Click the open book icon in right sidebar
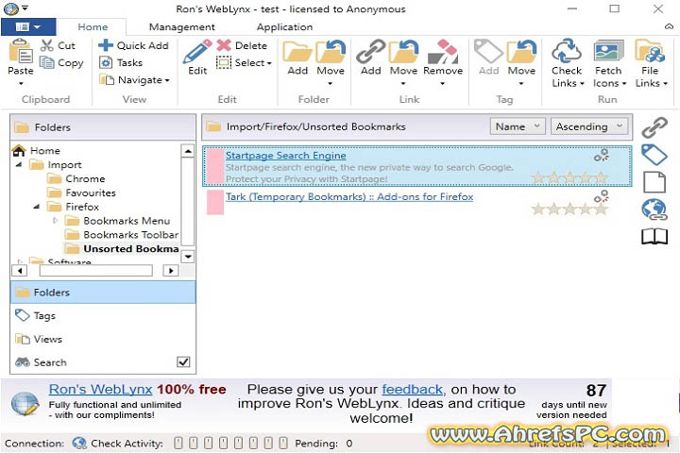 click(654, 237)
